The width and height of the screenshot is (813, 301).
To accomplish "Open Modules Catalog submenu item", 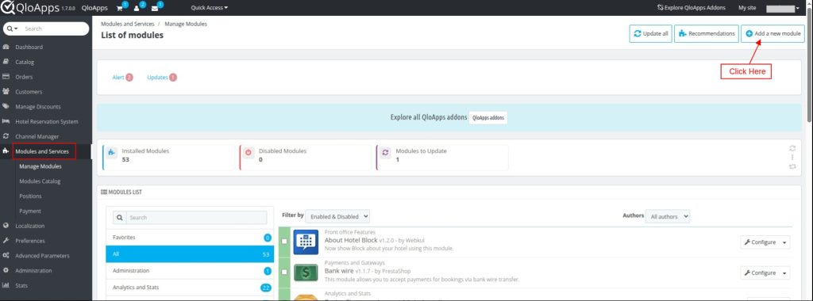I will (x=40, y=181).
